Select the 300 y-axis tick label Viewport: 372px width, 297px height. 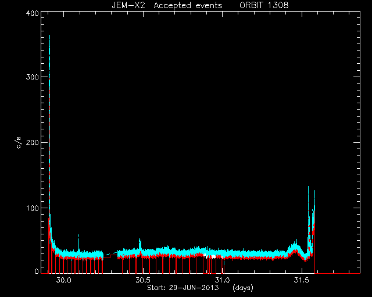pos(33,77)
